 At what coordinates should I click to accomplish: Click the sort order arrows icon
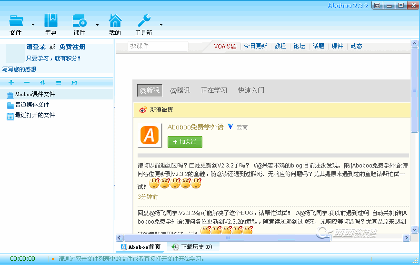[x=42, y=83]
